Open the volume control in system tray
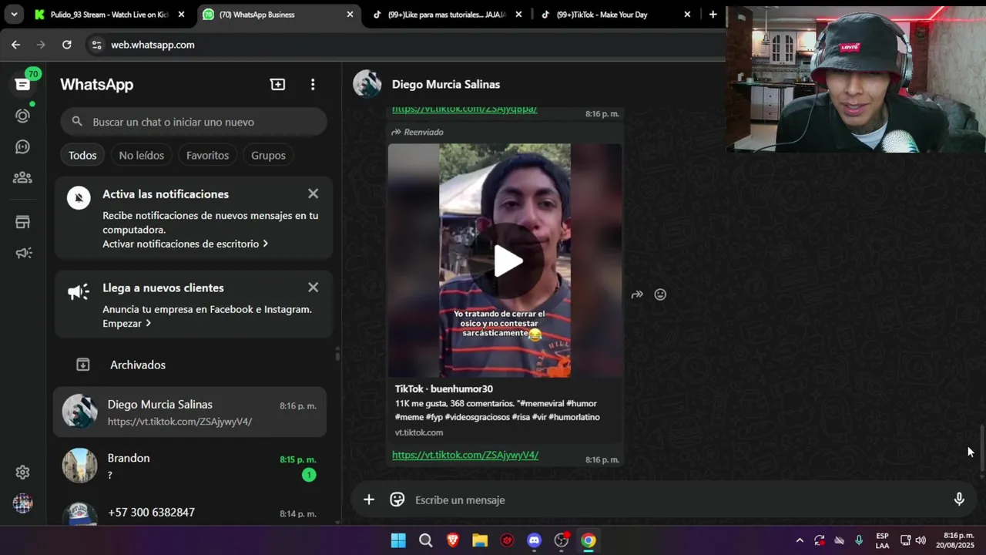This screenshot has height=555, width=986. point(921,540)
